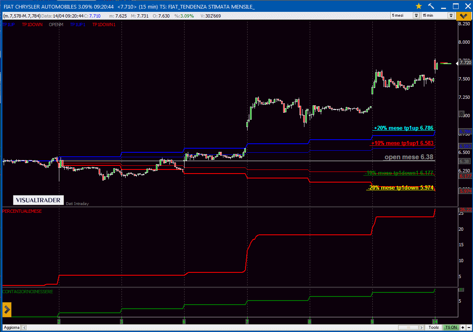Image resolution: width=473 pixels, height=332 pixels.
Task: Click the 6.786 price axis tag
Action: [x=465, y=131]
